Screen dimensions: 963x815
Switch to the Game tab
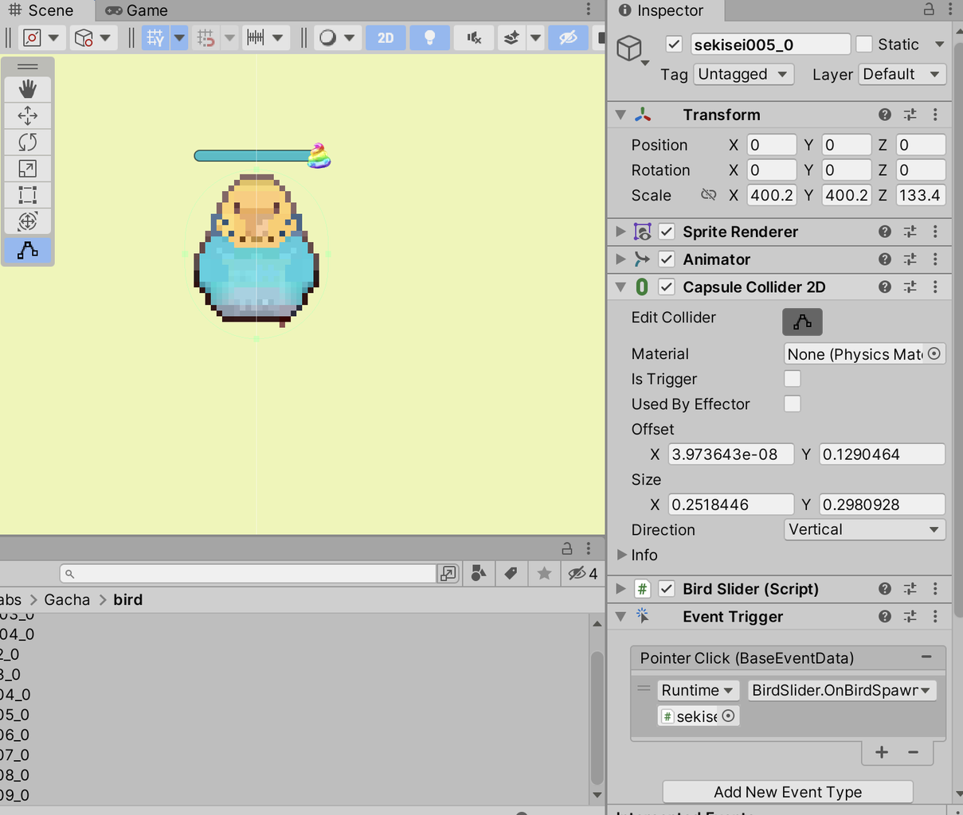point(134,10)
